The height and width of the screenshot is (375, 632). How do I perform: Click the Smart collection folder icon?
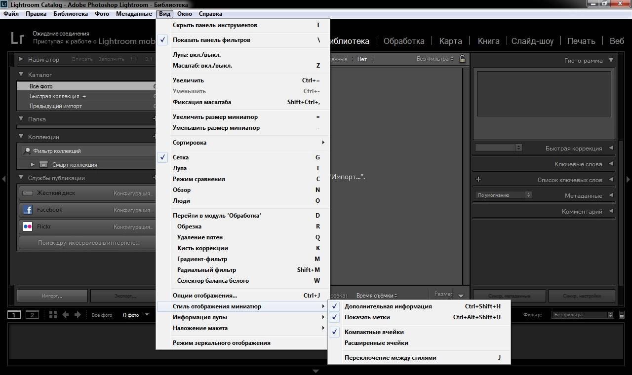(x=43, y=164)
